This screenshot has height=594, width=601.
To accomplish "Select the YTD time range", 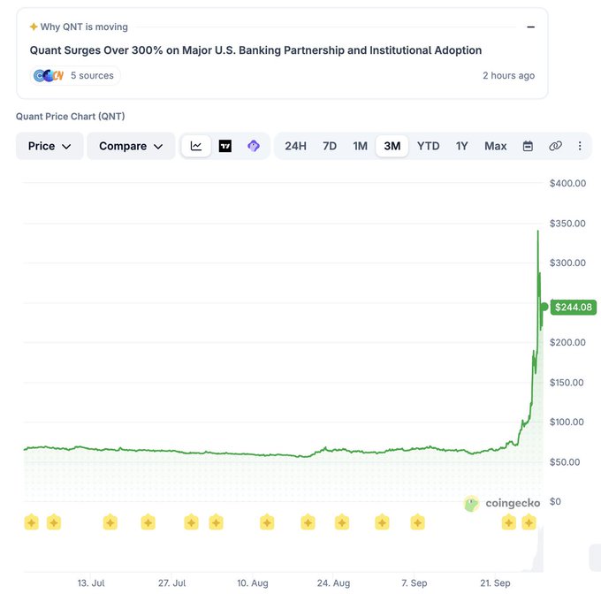I will coord(428,146).
